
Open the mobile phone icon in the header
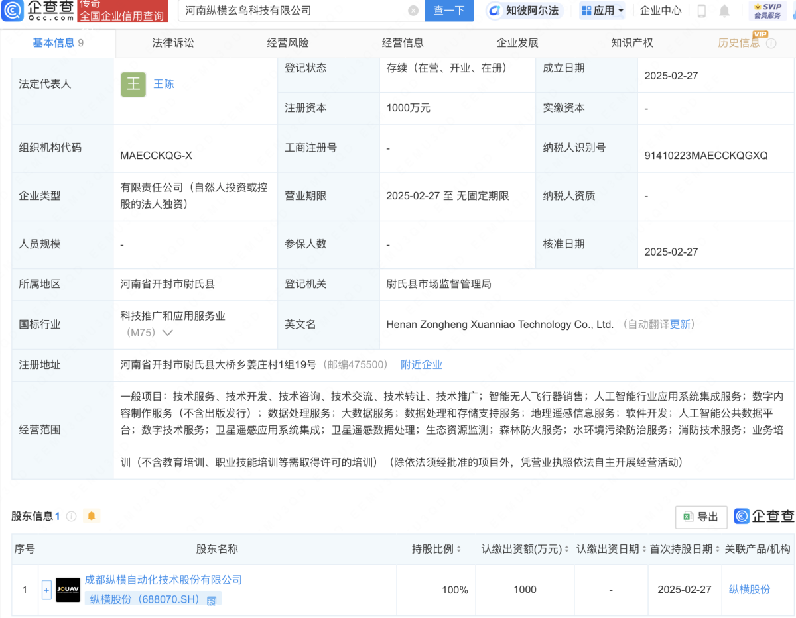pyautogui.click(x=702, y=11)
